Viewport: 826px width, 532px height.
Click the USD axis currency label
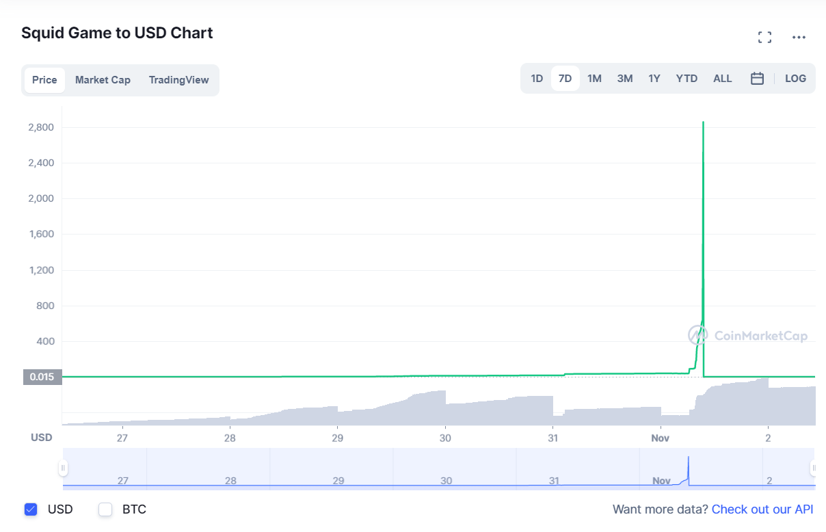(41, 438)
